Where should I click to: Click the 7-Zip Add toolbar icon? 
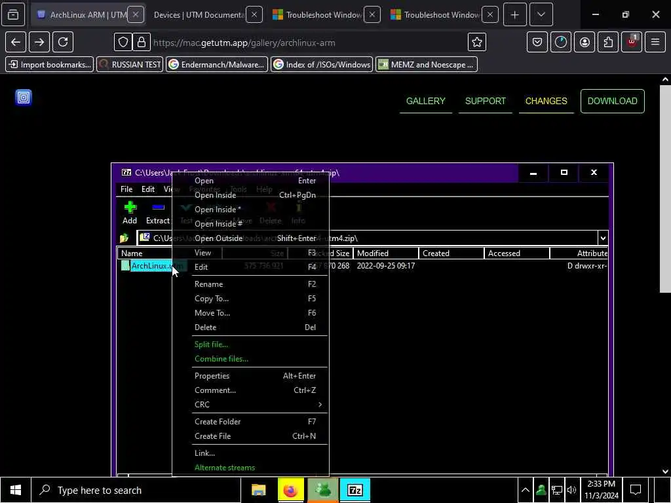130,213
